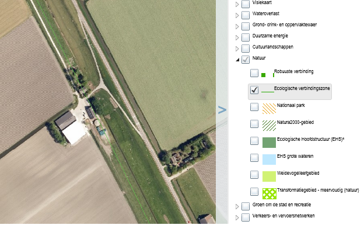364x225 pixels.
Task: Click the Natura2000-gebied green hatched legend icon
Action: (x=269, y=126)
